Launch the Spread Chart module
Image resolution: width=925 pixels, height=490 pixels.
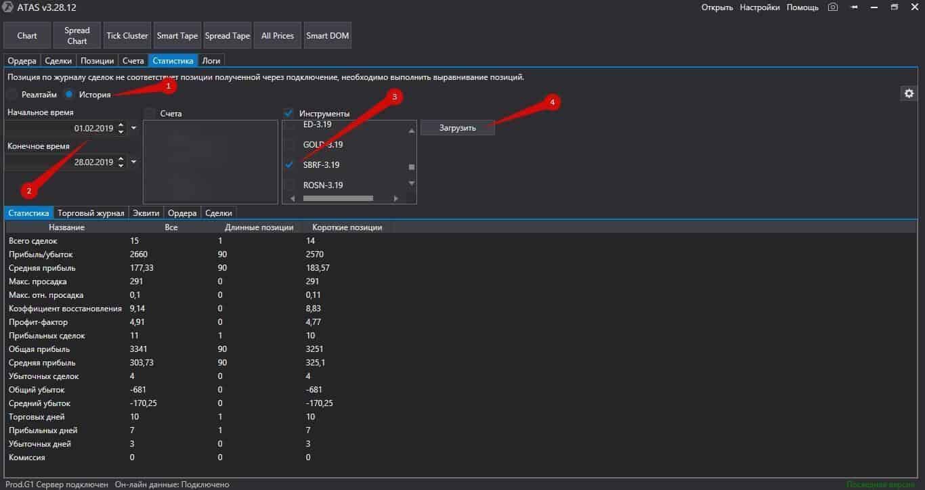click(77, 36)
